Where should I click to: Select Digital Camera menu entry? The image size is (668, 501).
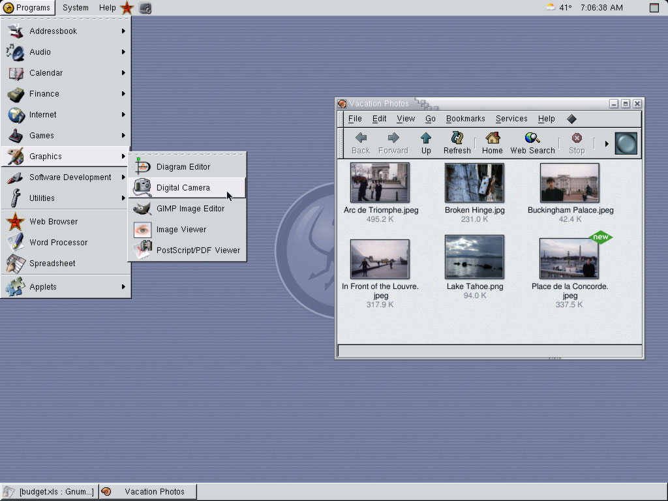(x=183, y=188)
